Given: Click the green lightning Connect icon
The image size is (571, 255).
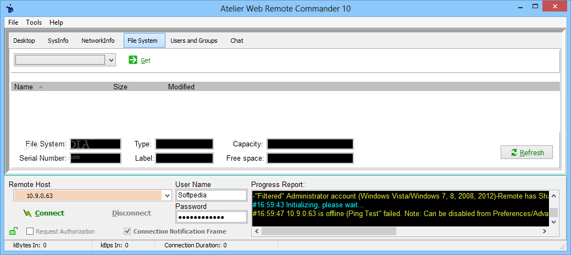Looking at the screenshot, I should (x=27, y=213).
